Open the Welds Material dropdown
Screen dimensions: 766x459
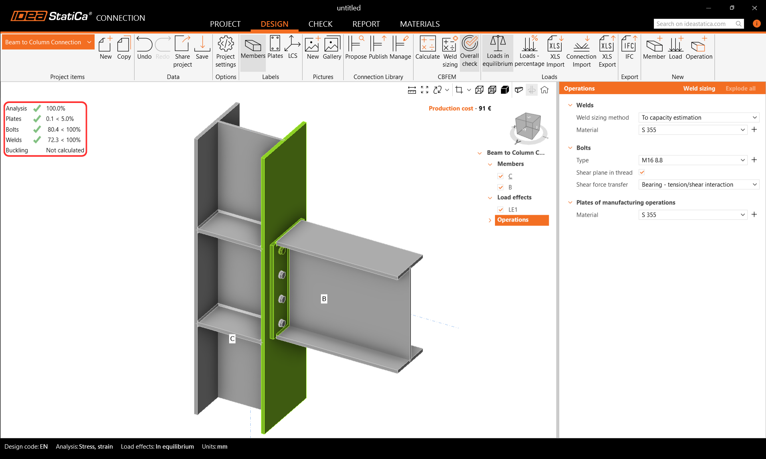693,130
